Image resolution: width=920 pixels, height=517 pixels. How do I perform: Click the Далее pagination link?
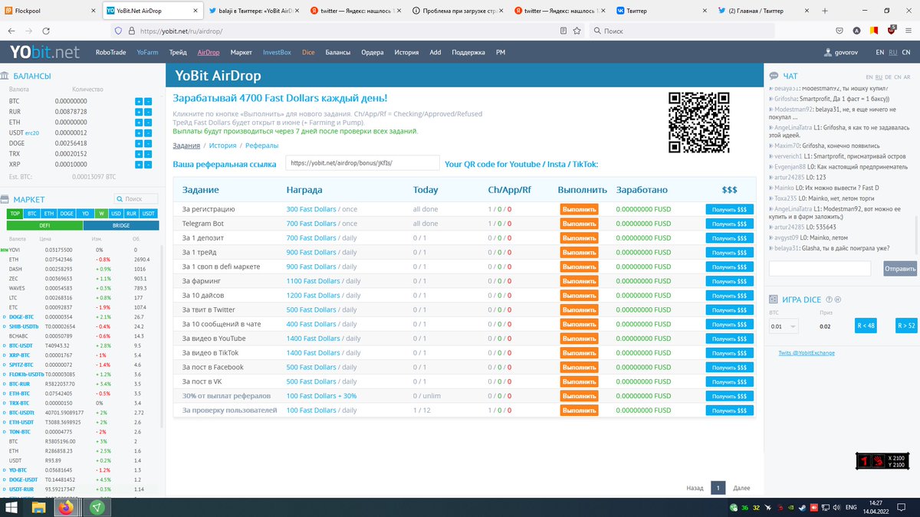pos(741,488)
